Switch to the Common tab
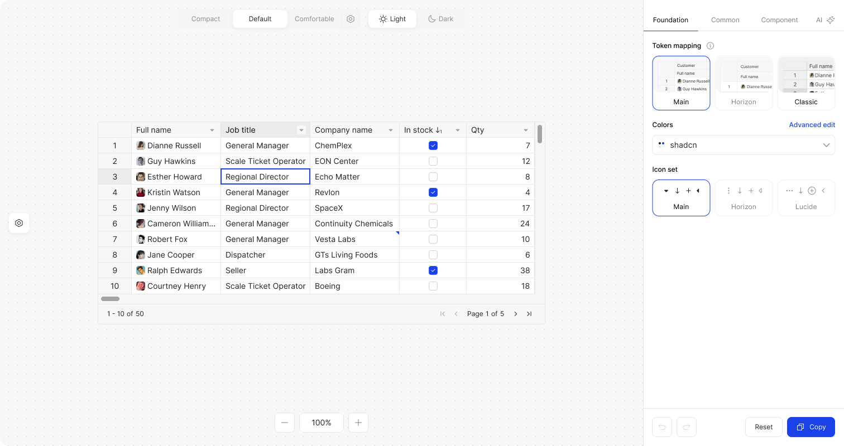Screen dimensions: 844x446 [x=725, y=20]
